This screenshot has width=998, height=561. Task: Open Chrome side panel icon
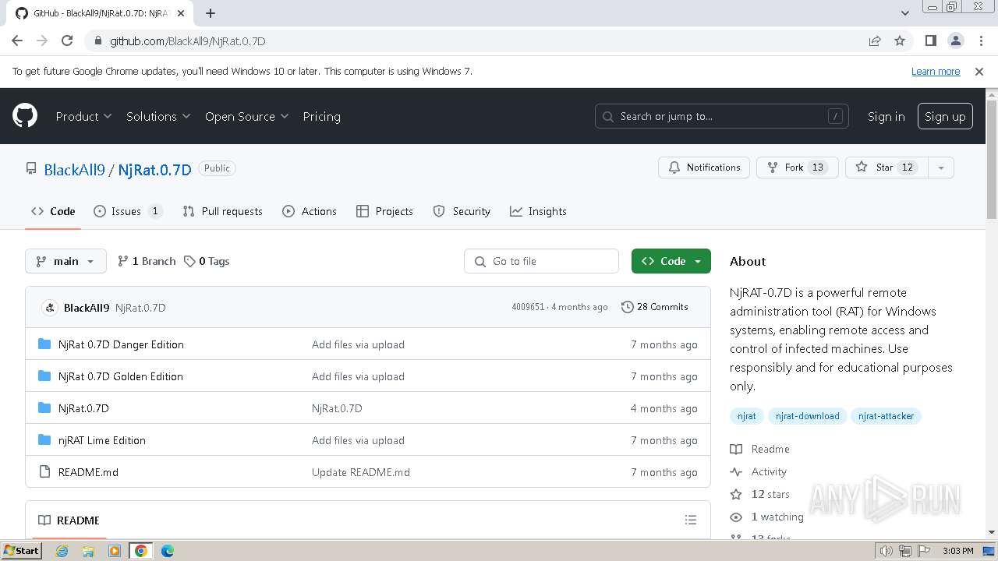point(930,41)
